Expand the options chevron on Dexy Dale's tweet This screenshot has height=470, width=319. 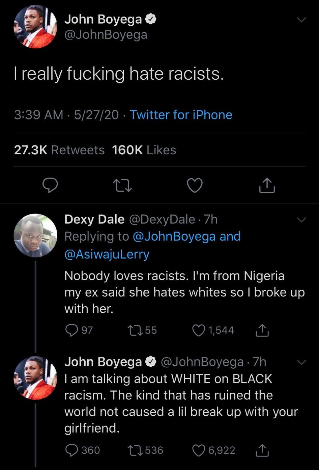(x=301, y=220)
